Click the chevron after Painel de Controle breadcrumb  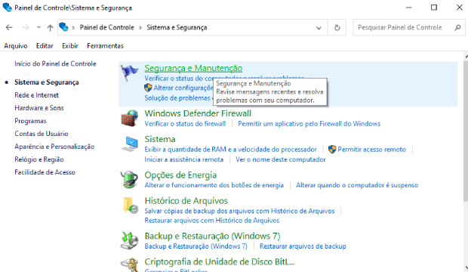(140, 28)
